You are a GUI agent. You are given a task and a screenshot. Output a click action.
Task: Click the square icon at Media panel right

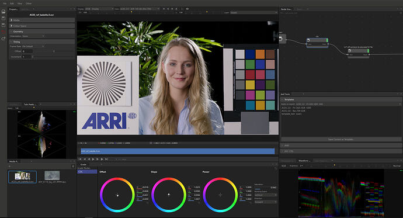[x=73, y=167]
